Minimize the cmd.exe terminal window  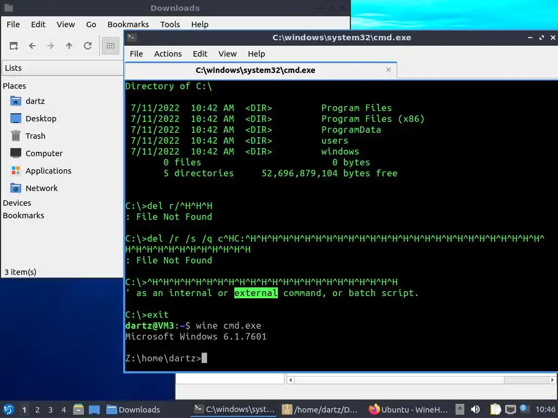(x=530, y=38)
